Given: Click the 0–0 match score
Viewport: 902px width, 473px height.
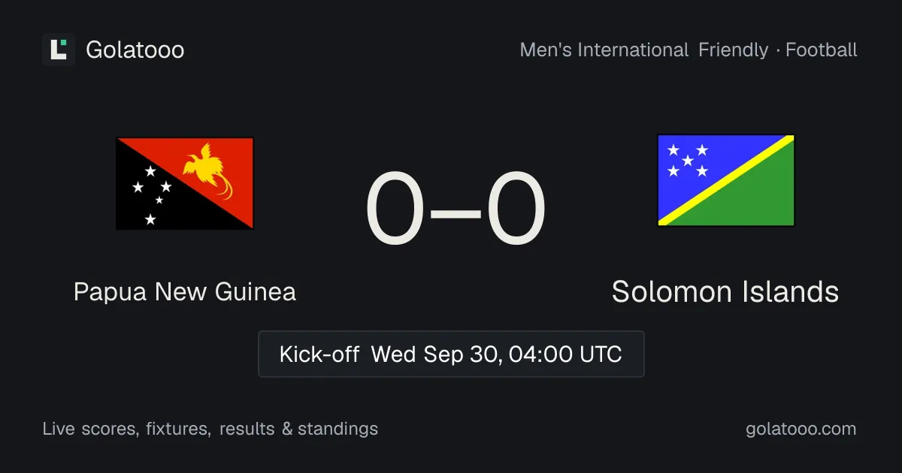Looking at the screenshot, I should click(x=456, y=209).
